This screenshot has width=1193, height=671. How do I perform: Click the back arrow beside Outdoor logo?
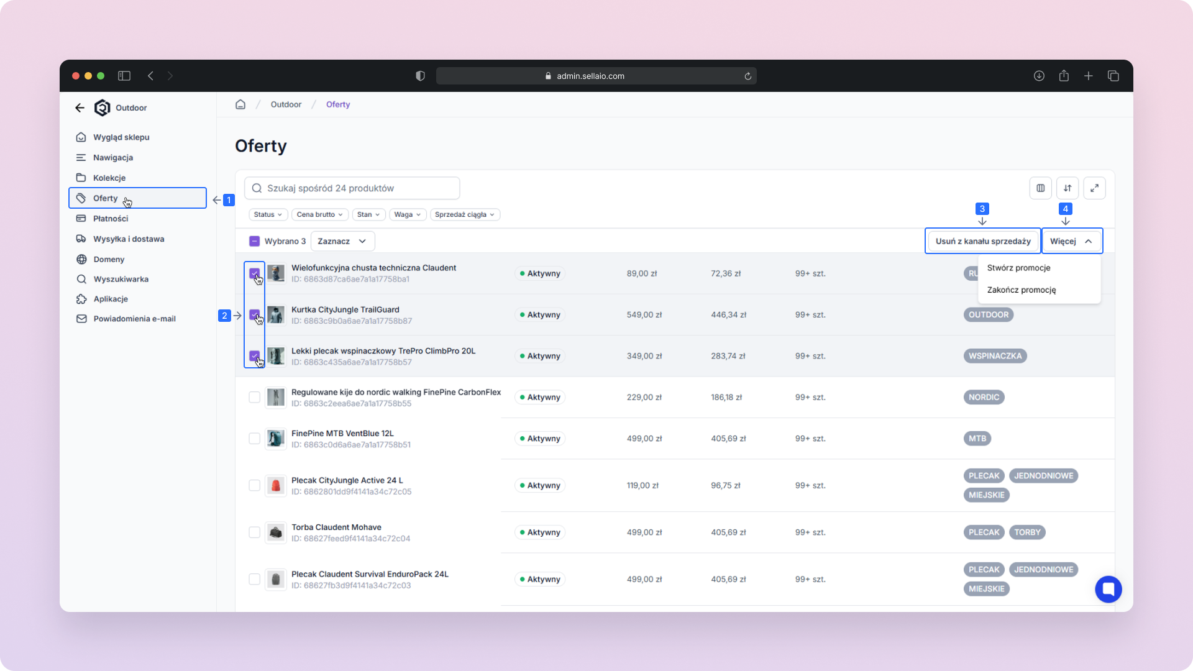click(80, 107)
